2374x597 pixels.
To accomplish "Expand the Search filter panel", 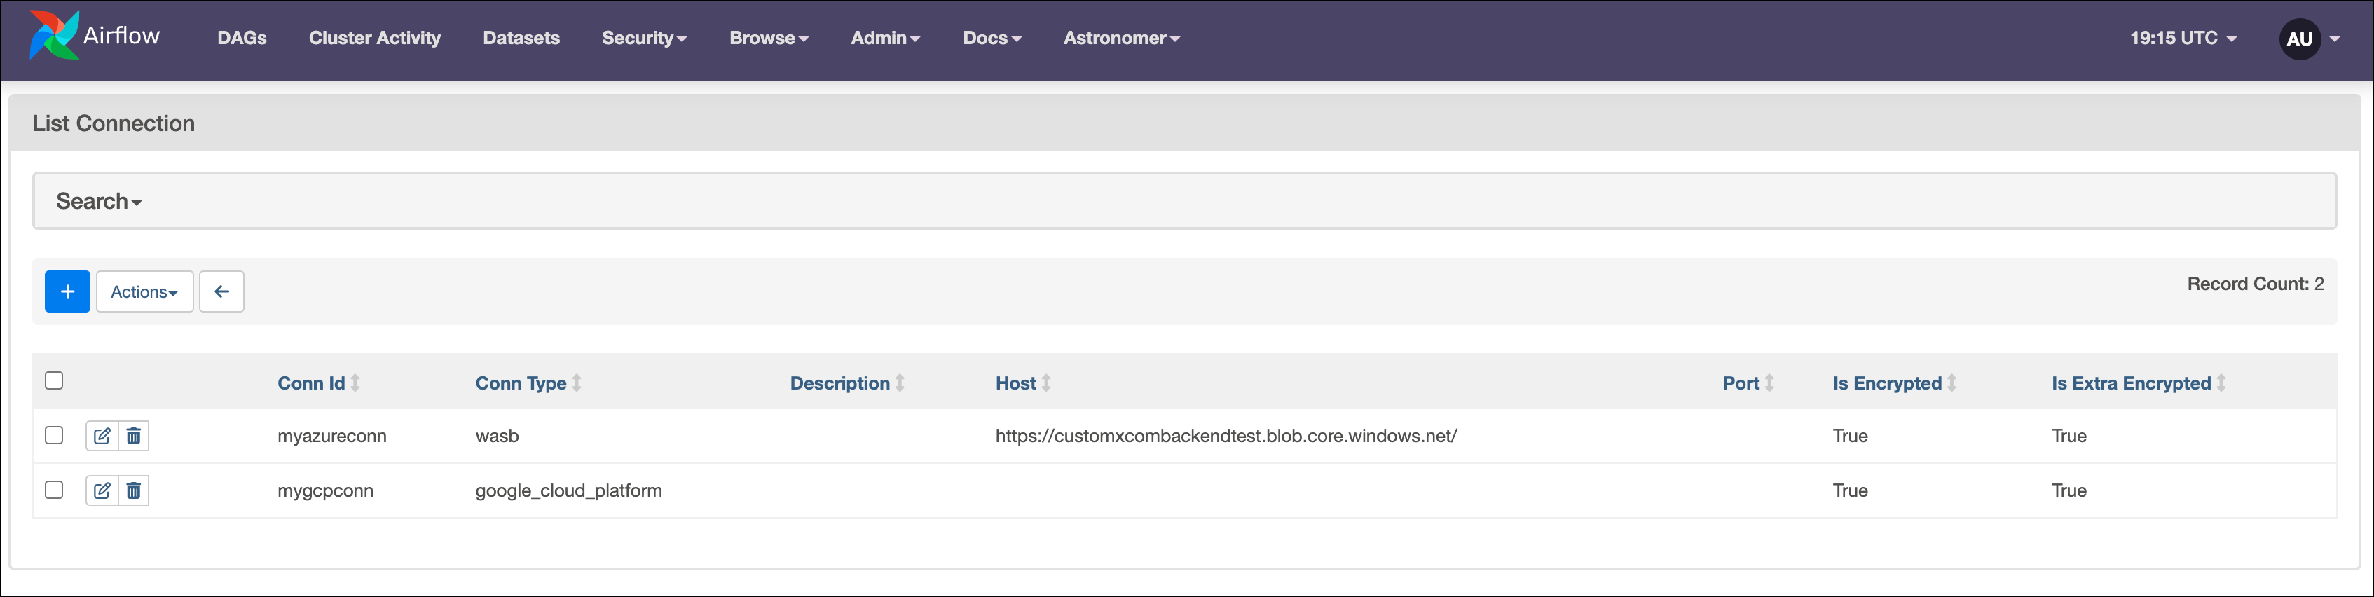I will click(99, 201).
